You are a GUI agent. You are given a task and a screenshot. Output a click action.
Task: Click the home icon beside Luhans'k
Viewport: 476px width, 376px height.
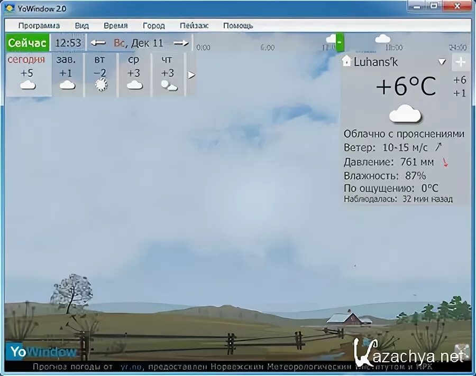pos(346,61)
